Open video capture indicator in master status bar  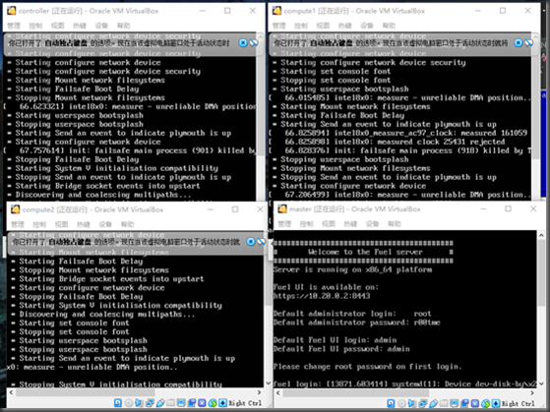[464, 403]
